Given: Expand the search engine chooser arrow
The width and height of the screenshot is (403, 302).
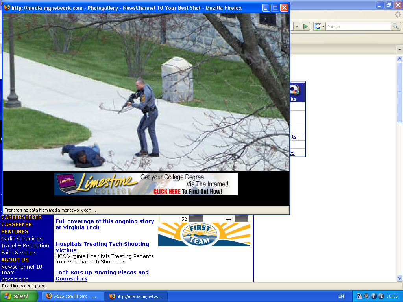Looking at the screenshot, I should coord(323,26).
